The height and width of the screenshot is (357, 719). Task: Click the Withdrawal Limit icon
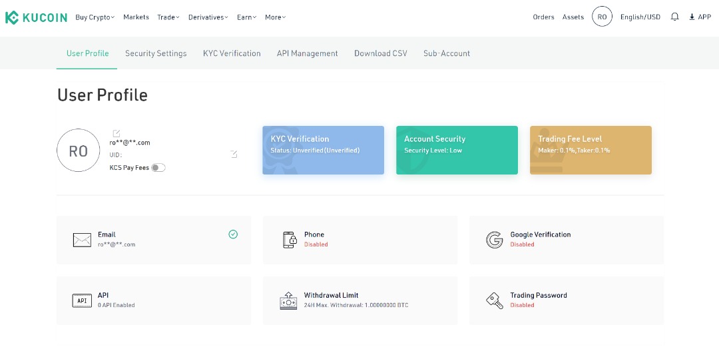288,300
